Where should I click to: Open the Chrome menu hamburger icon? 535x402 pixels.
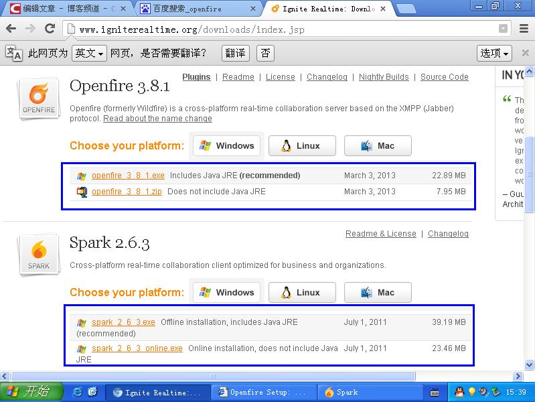(524, 29)
